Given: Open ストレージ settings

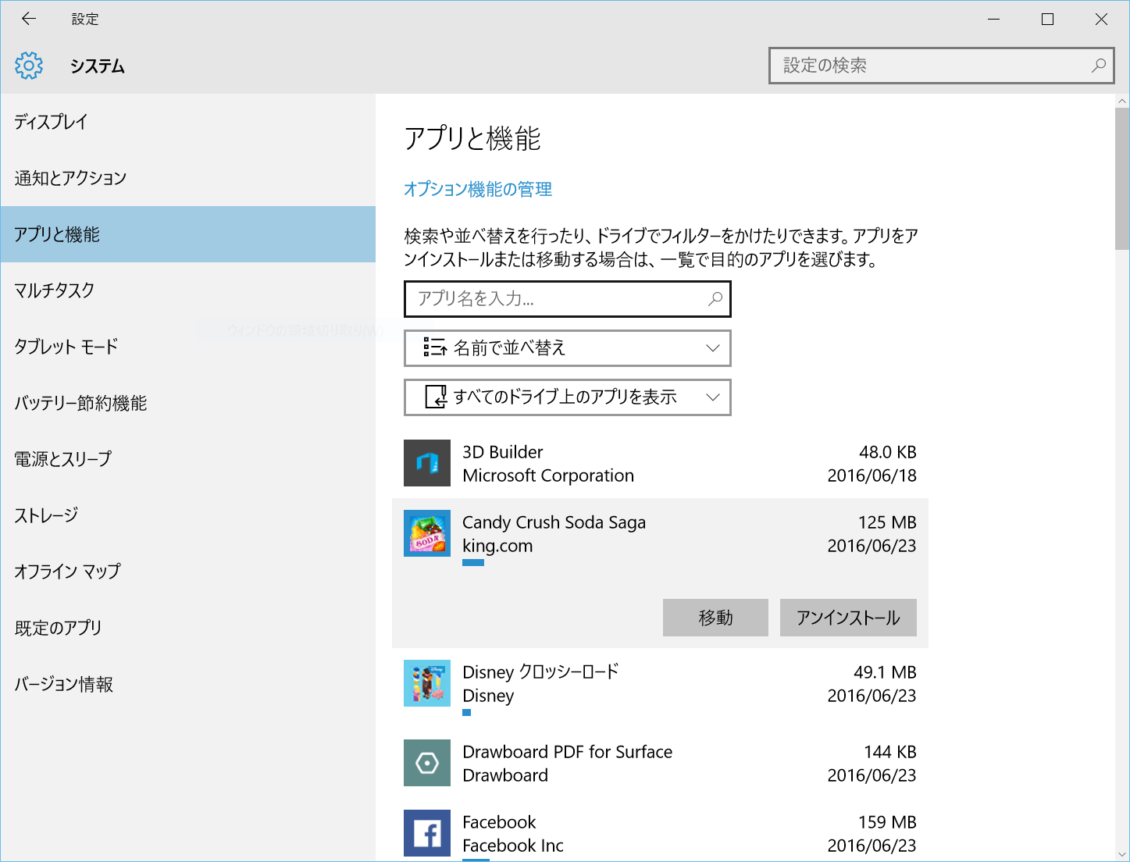Looking at the screenshot, I should pos(188,515).
